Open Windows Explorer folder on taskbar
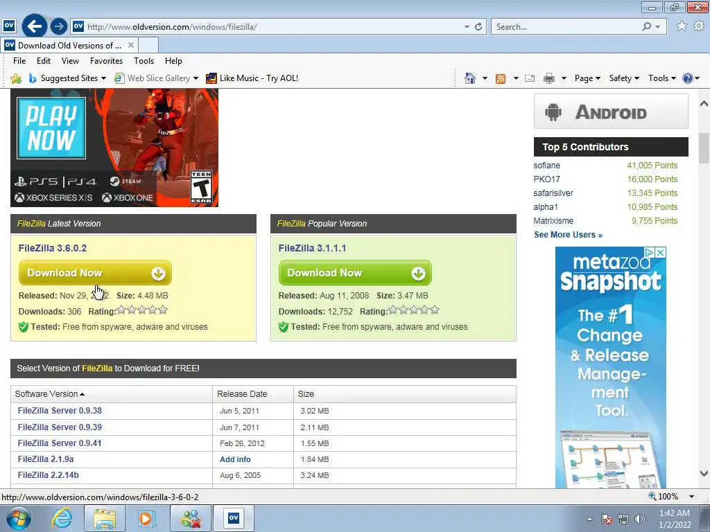Image resolution: width=710 pixels, height=532 pixels. [105, 518]
